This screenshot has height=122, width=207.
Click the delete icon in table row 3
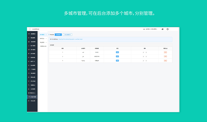[x=146, y=61]
